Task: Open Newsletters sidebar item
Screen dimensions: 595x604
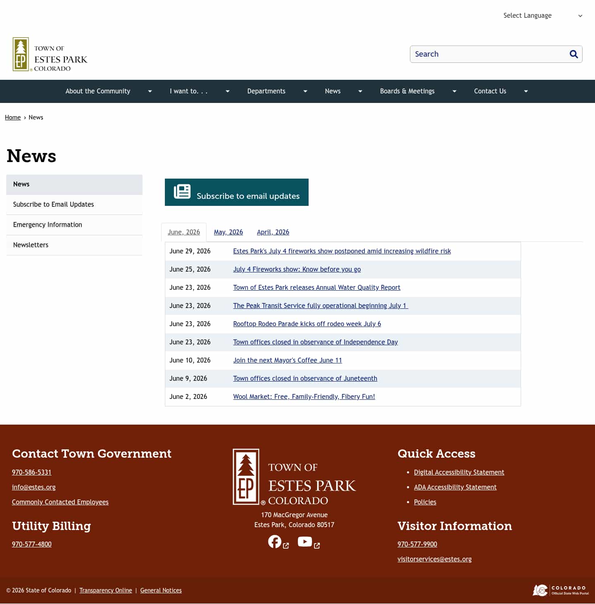Action: [74, 245]
